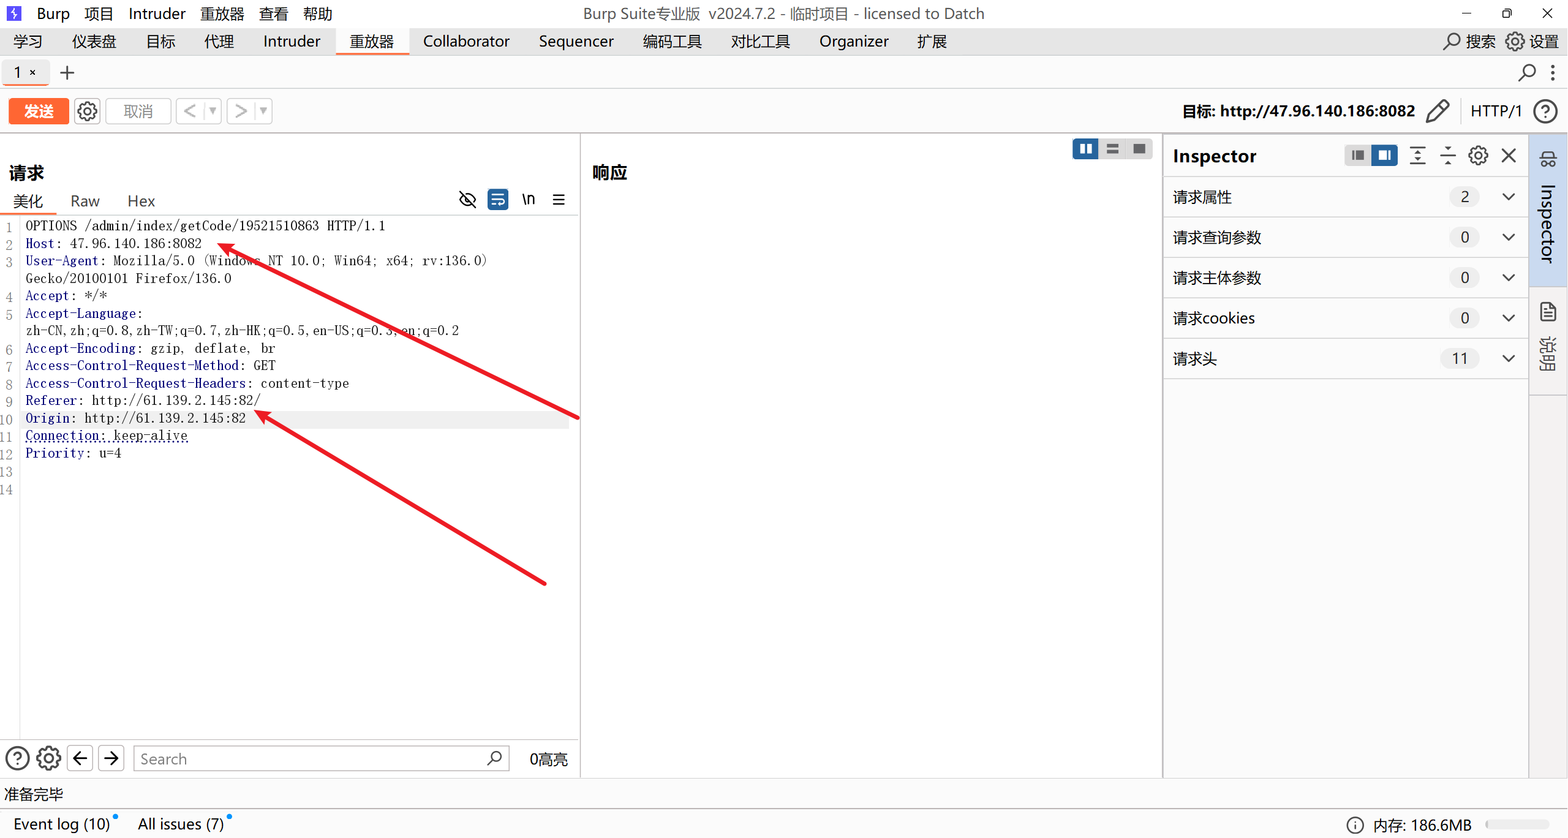This screenshot has width=1568, height=838.
Task: Click the expand all sections icon in Inspector
Action: coord(1417,156)
